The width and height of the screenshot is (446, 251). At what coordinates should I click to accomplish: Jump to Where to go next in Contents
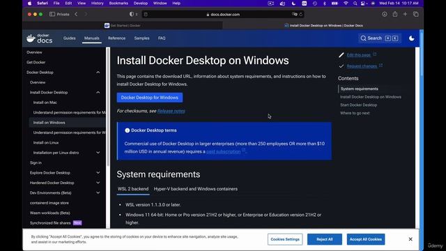pos(355,113)
